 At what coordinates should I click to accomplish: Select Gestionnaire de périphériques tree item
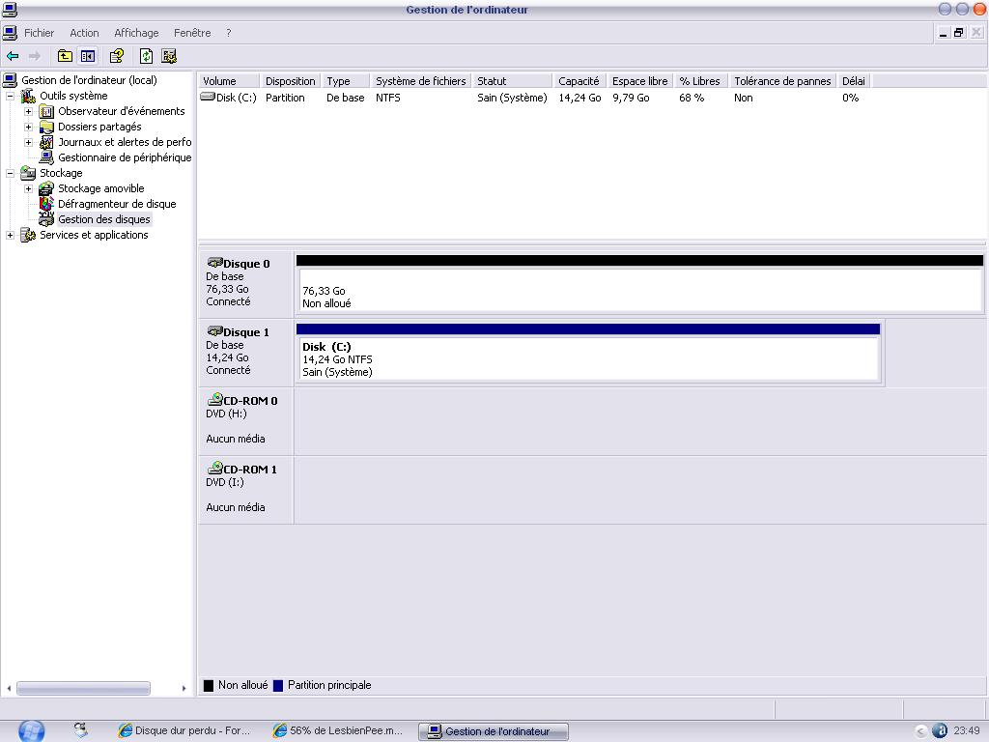(x=124, y=157)
